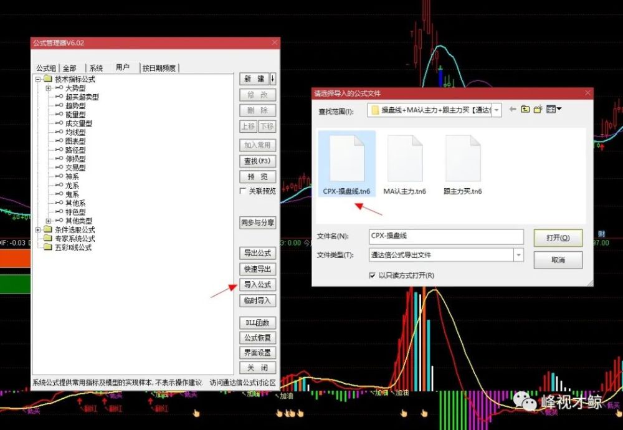Click the 文件名 input field

click(446, 236)
